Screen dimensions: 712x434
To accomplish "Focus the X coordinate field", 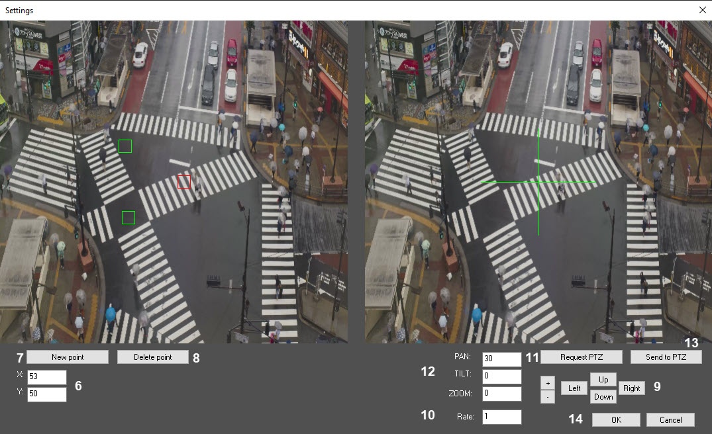I will [47, 376].
